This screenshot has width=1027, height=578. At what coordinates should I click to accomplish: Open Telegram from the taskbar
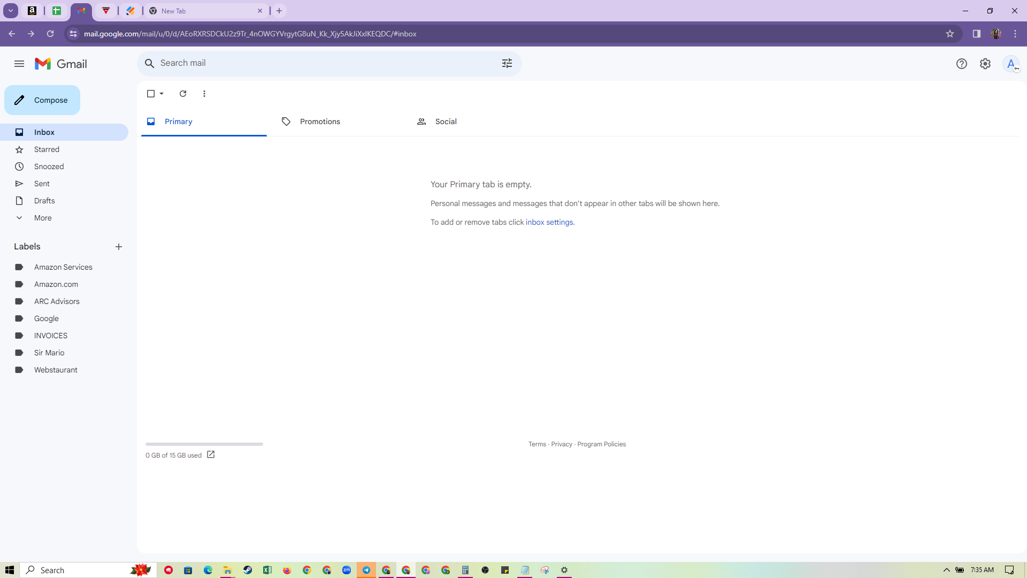[x=366, y=570]
